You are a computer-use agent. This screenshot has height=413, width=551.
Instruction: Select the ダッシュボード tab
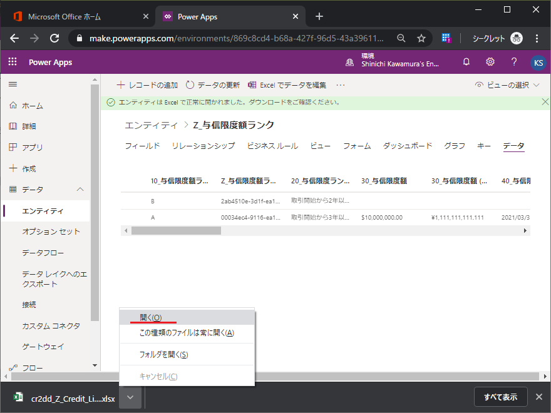point(407,146)
